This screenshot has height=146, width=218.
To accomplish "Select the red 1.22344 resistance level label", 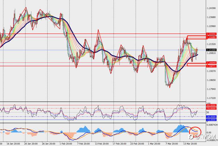I will coord(211,34).
